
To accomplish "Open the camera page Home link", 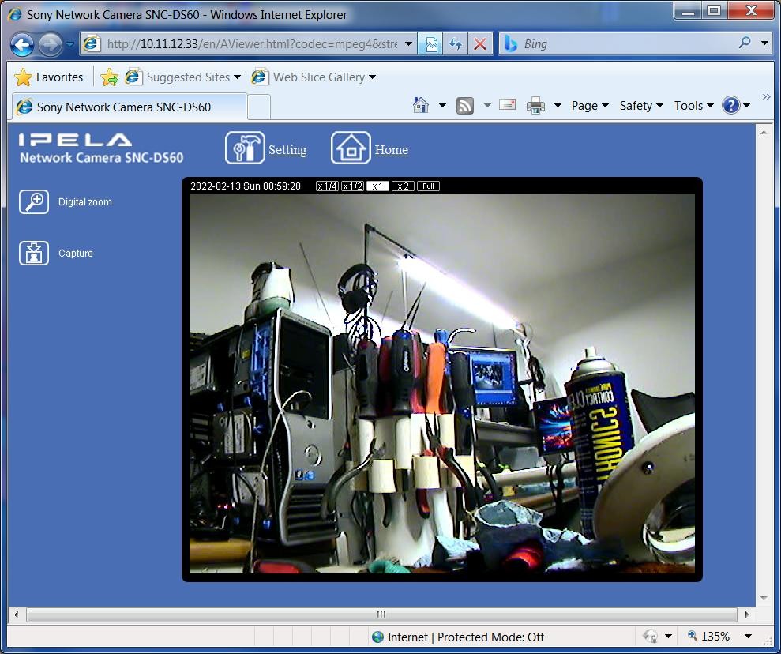I will coord(392,149).
